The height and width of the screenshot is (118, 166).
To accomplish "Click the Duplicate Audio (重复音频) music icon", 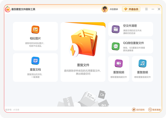I will [x=142, y=63].
